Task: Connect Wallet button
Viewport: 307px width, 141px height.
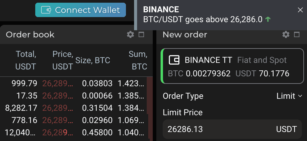Action: (x=80, y=10)
